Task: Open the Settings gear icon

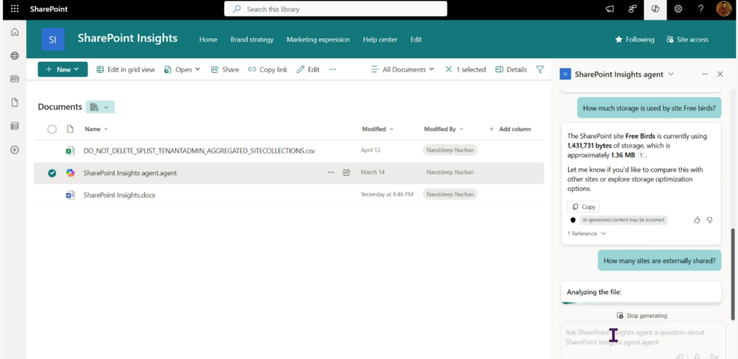Action: [678, 9]
